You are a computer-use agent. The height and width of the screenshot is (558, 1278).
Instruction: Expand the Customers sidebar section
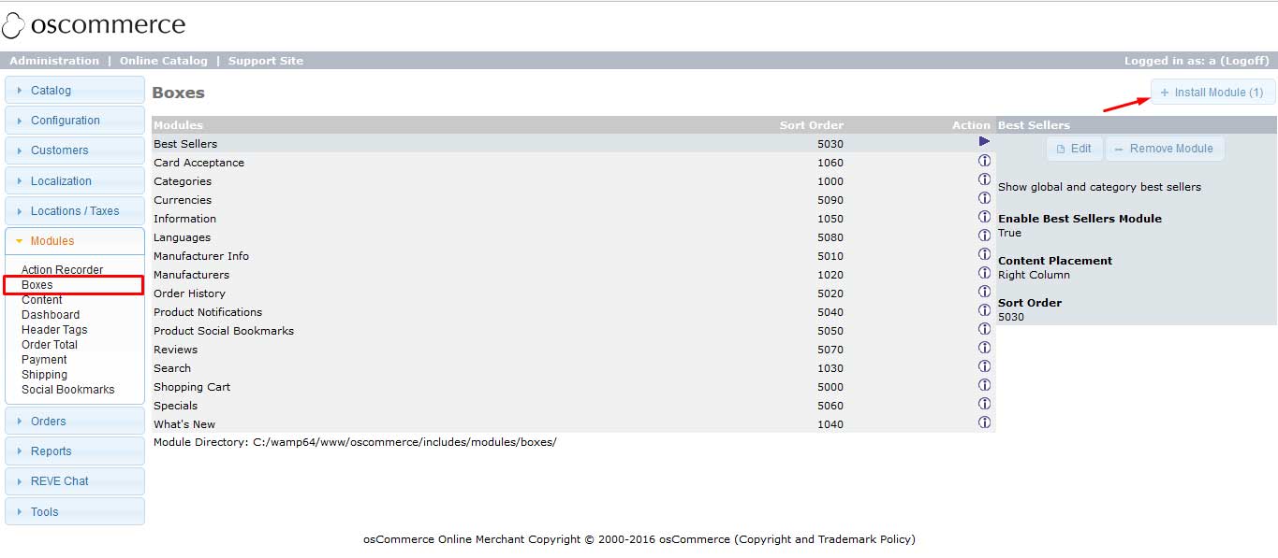(75, 150)
